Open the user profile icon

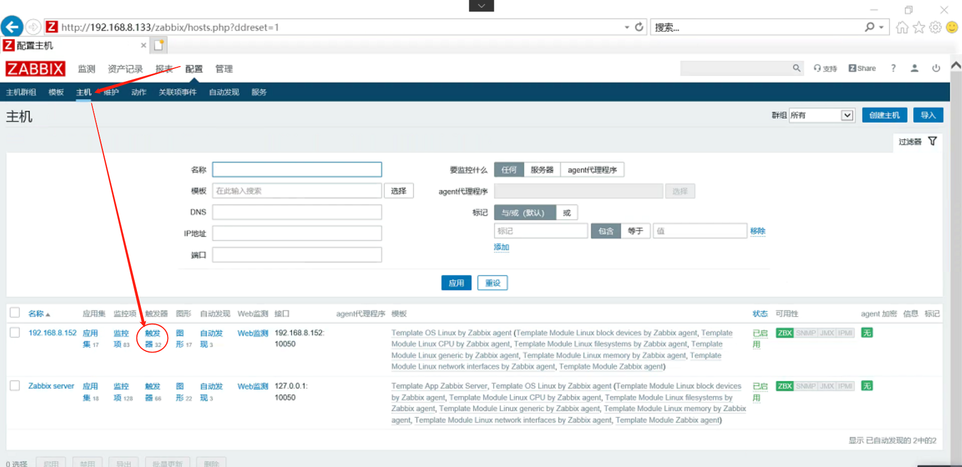pyautogui.click(x=915, y=68)
